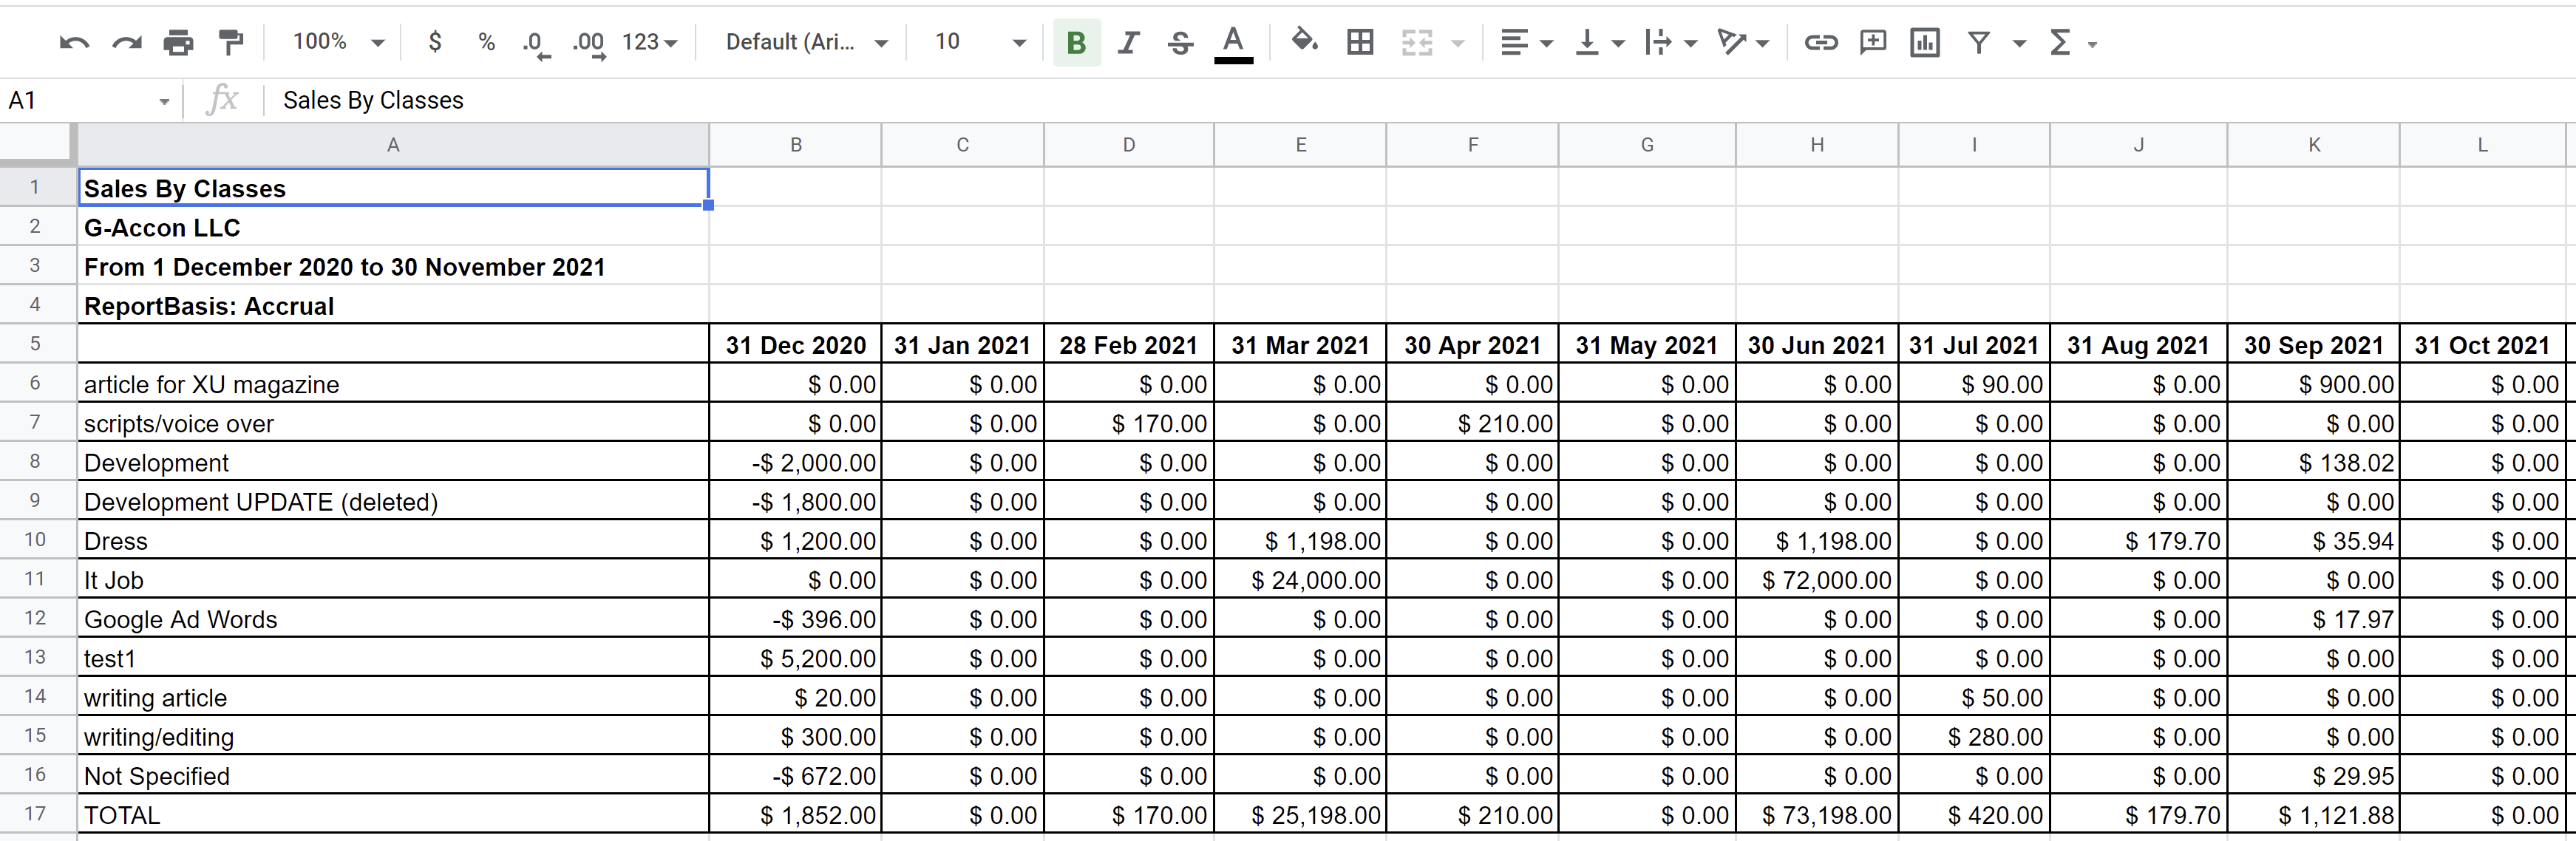Click cell ReportBasis: Accrual
Screen dimensions: 2576x841
click(x=393, y=305)
